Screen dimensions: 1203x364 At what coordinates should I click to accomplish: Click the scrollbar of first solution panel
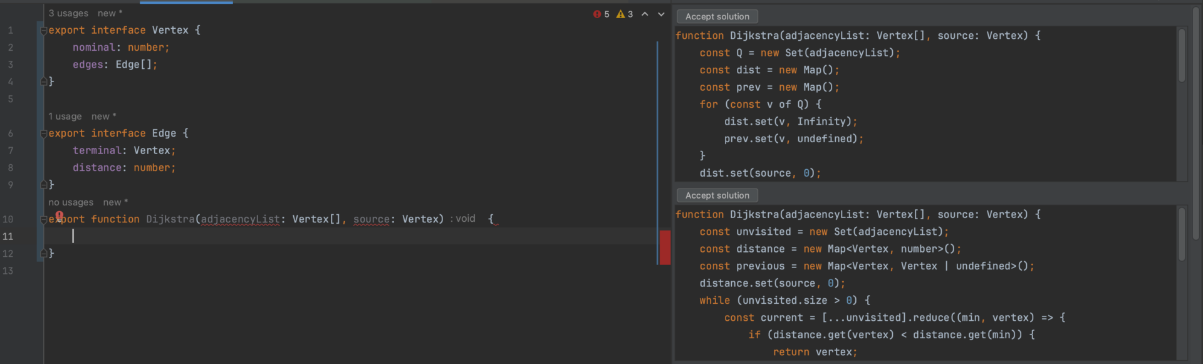tap(1182, 56)
